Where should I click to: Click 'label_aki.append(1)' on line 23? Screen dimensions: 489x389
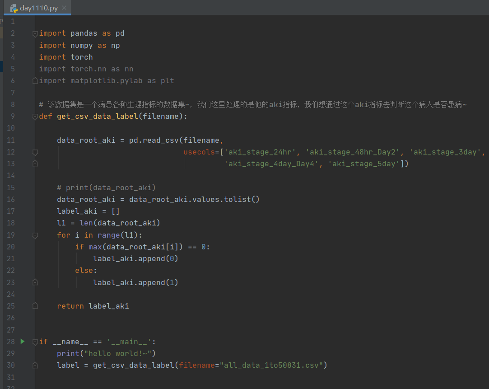[135, 283]
